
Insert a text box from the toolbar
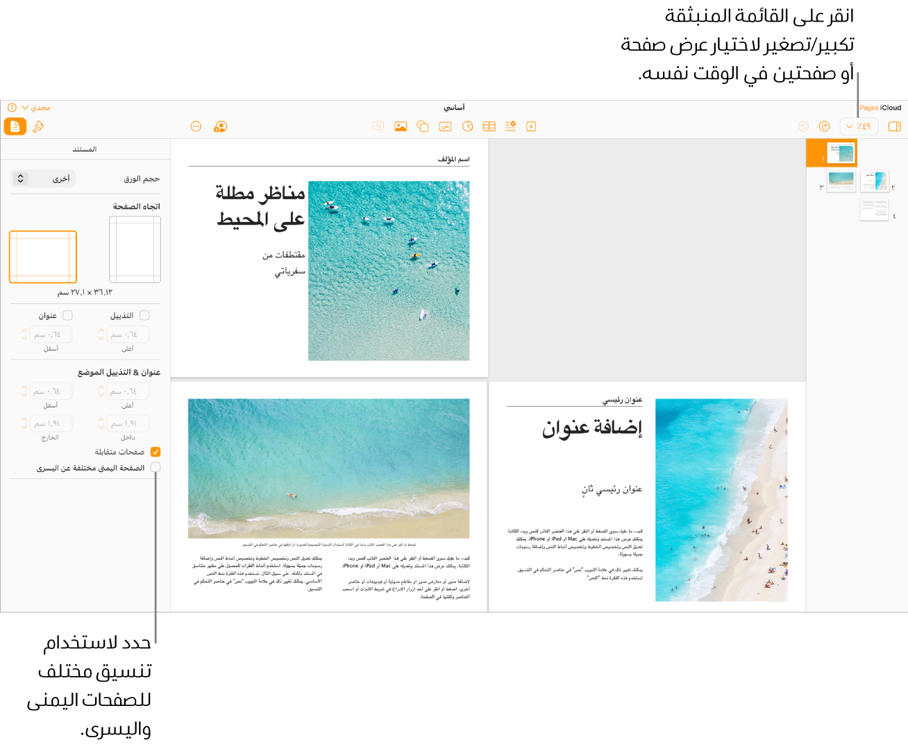click(x=445, y=126)
